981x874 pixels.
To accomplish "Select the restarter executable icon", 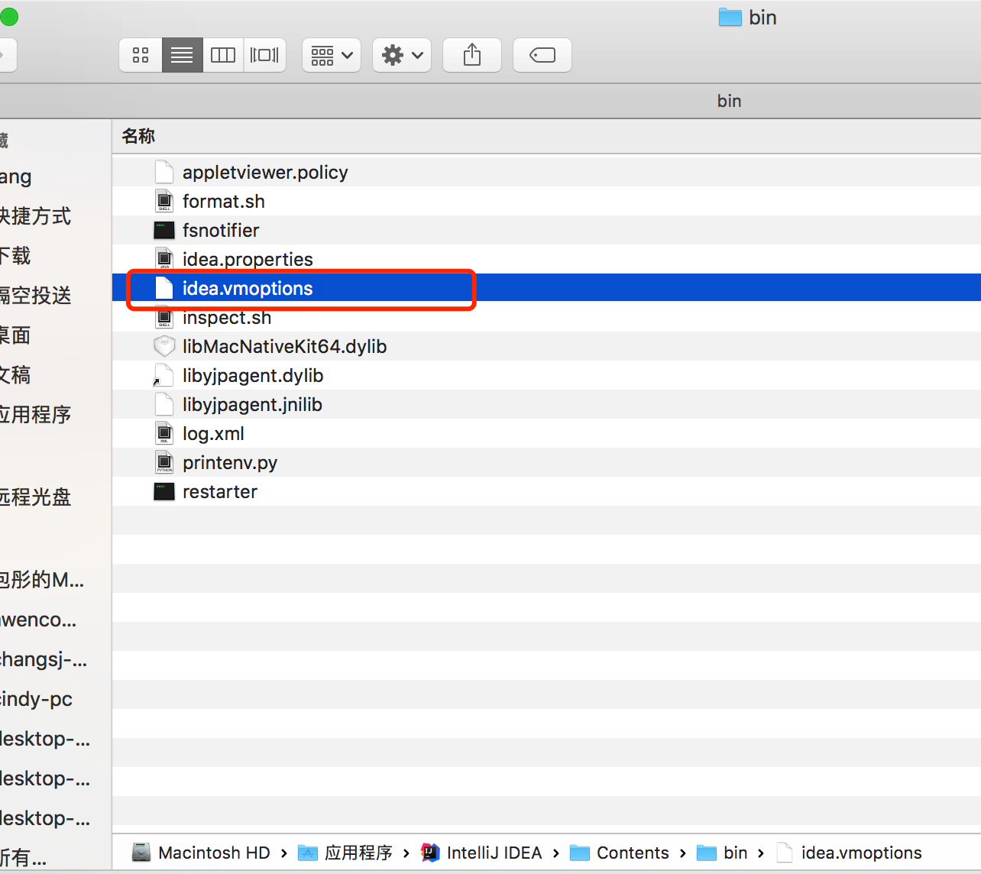I will pyautogui.click(x=164, y=491).
